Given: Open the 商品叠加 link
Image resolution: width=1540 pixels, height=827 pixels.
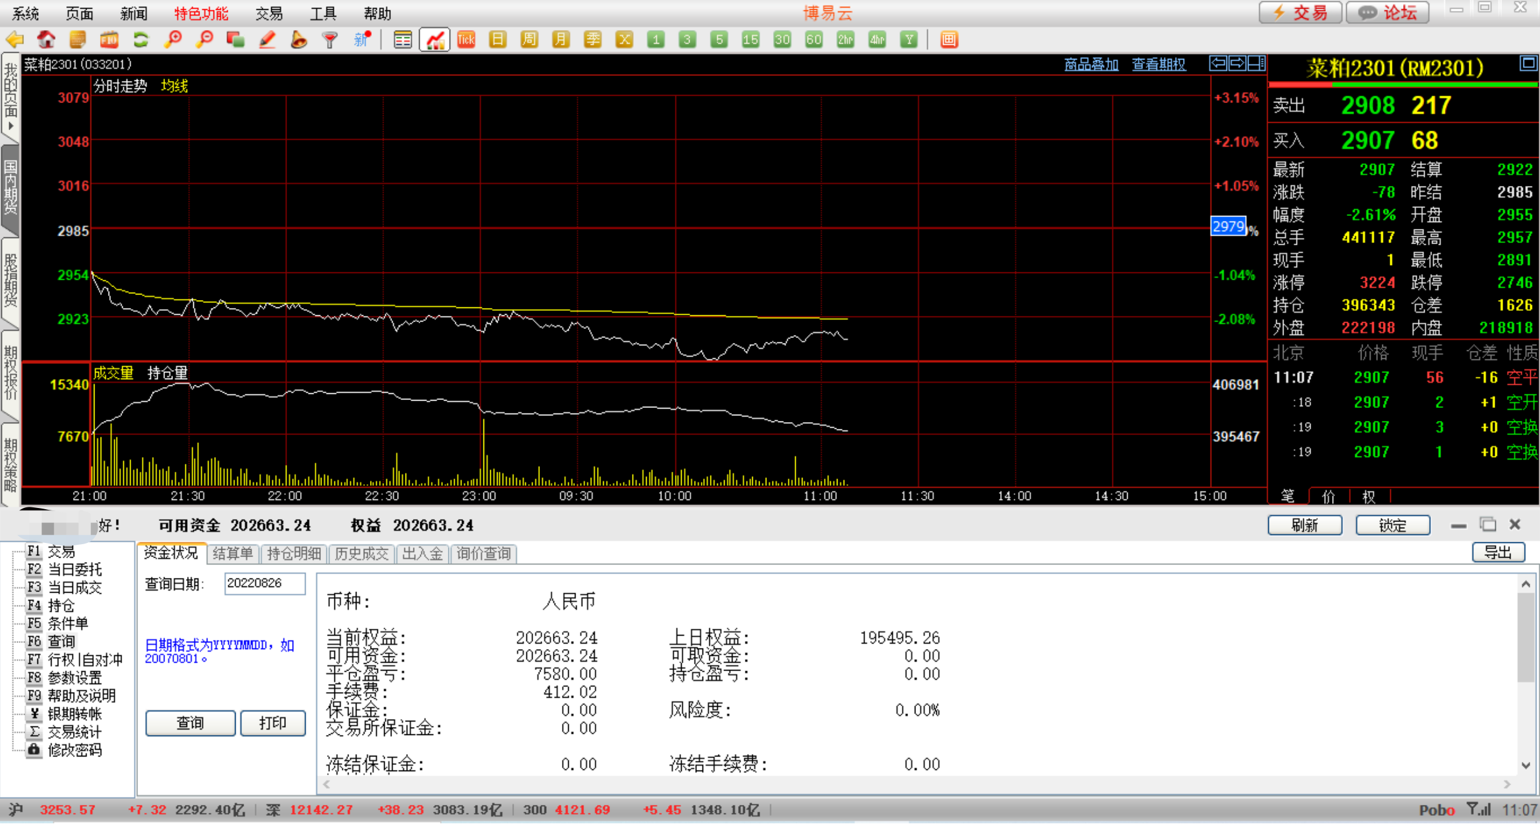Looking at the screenshot, I should pyautogui.click(x=1091, y=64).
